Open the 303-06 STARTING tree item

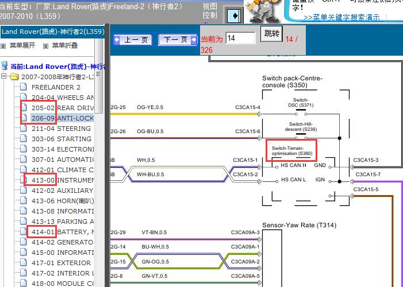tap(62, 139)
